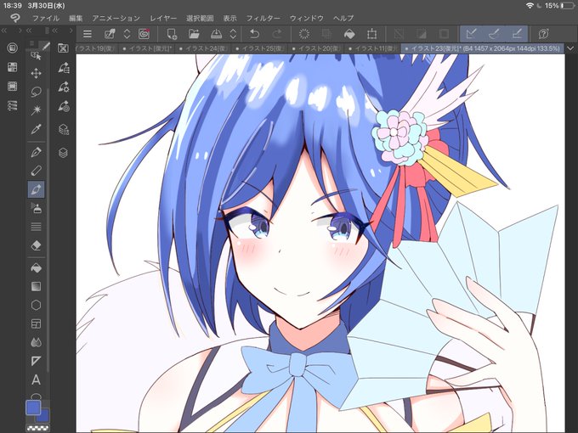The height and width of the screenshot is (433, 578).
Task: Click the fill bucket icon in command bar
Action: [349, 34]
